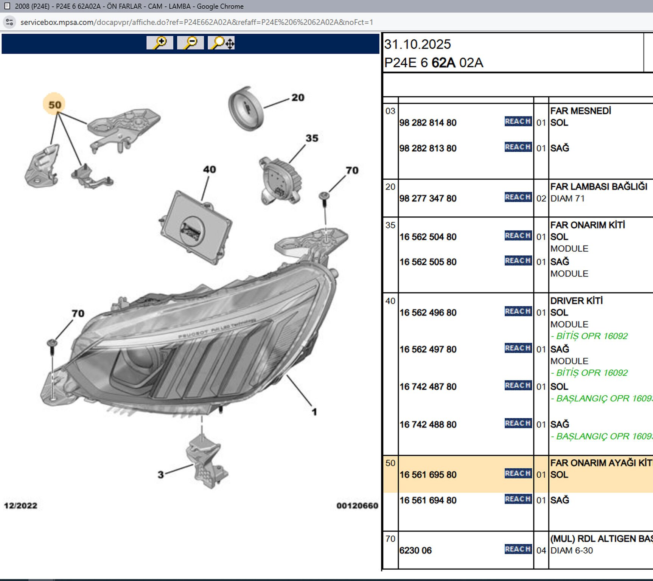The width and height of the screenshot is (653, 581).
Task: Select highlighted callout 50 in the diagram
Action: (x=54, y=105)
